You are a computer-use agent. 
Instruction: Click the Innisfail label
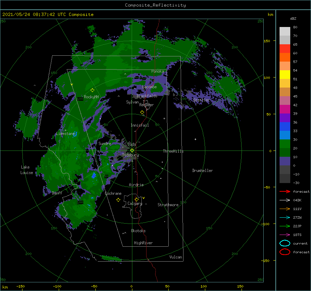coord(140,125)
